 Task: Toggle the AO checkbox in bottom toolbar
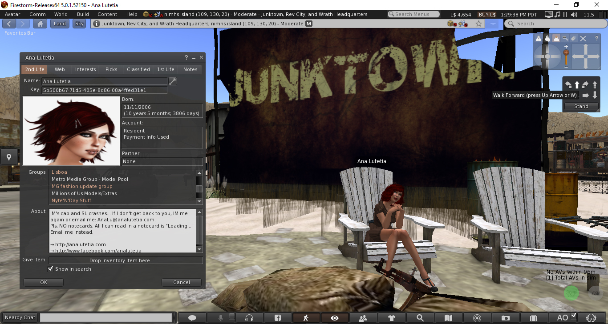point(574,316)
